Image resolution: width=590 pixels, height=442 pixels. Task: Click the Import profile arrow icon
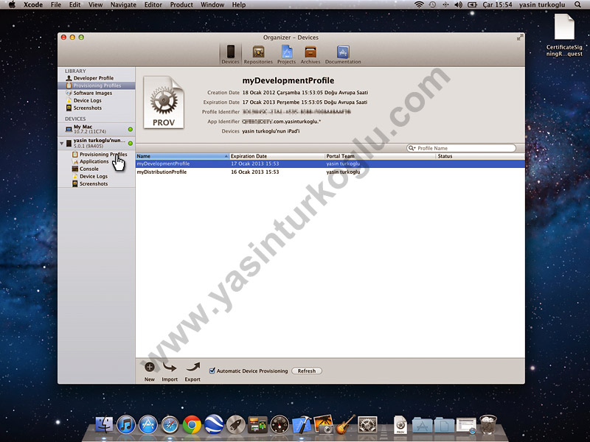[170, 367]
